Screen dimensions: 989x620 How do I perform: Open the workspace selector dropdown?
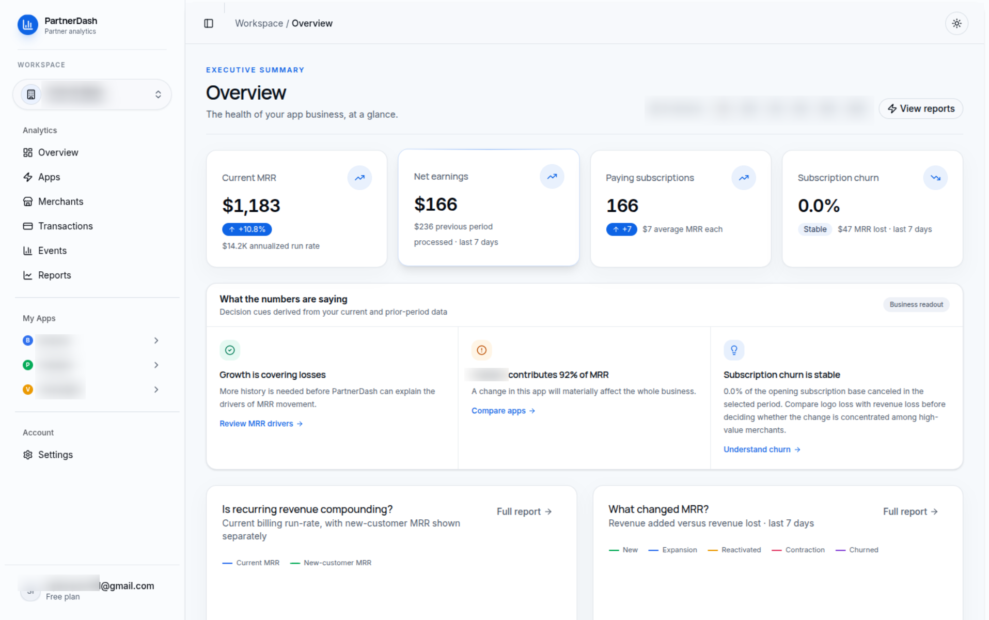pos(92,95)
